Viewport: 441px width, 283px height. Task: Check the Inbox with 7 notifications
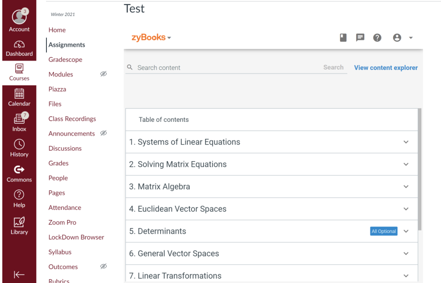pos(18,117)
